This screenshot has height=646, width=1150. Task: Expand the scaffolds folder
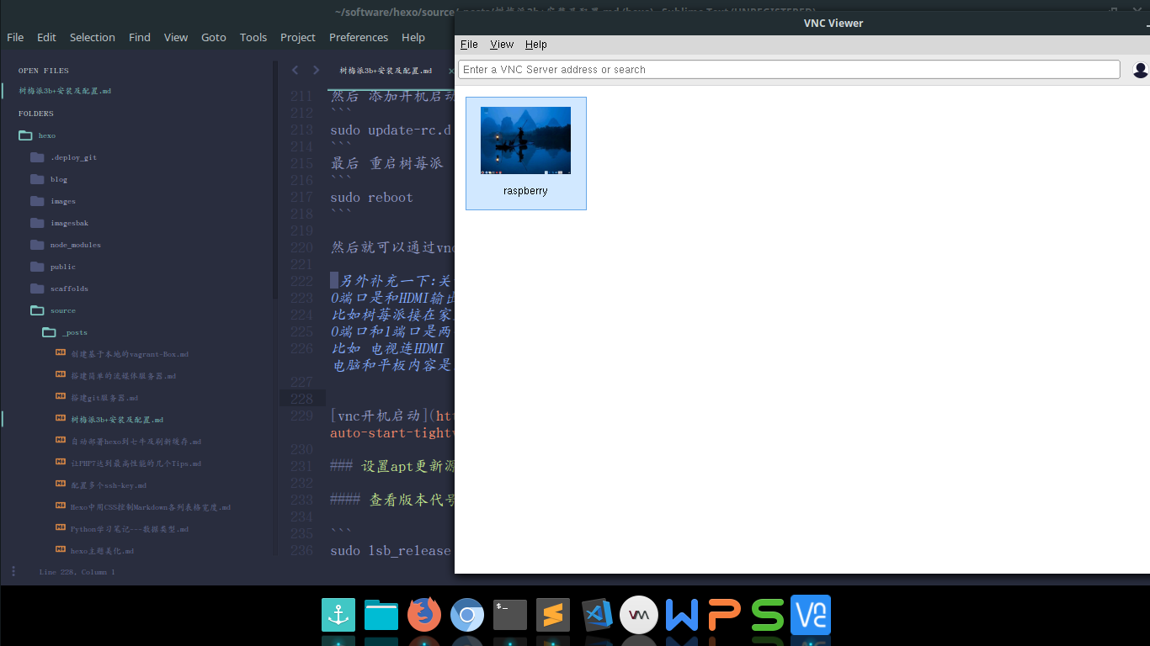pyautogui.click(x=37, y=288)
